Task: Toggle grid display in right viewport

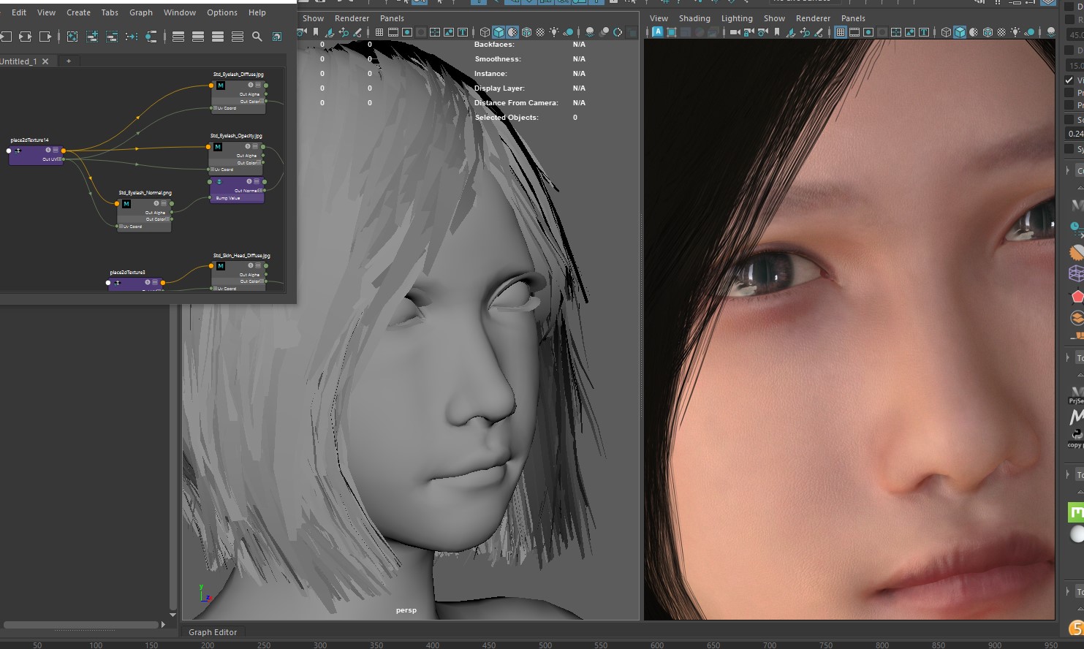Action: (840, 32)
